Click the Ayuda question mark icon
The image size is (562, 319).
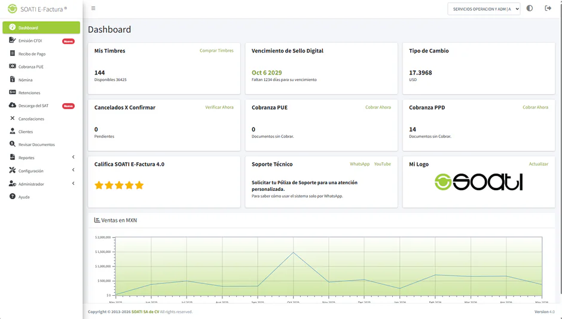[x=12, y=196]
